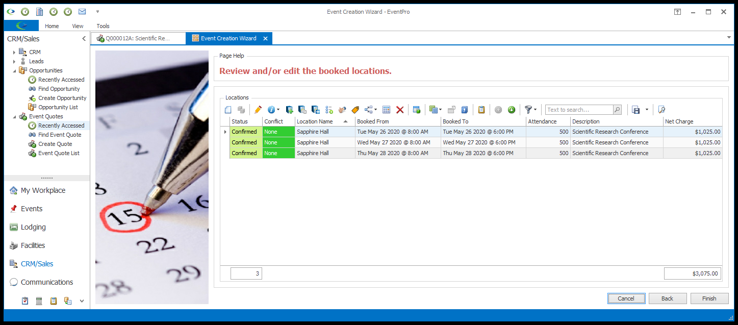The height and width of the screenshot is (325, 738).
Task: Sort by the Location Name column header
Action: click(x=325, y=121)
